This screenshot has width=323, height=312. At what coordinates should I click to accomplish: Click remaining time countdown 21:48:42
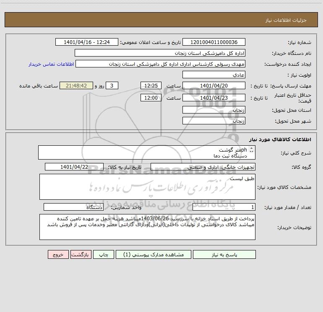(x=76, y=85)
